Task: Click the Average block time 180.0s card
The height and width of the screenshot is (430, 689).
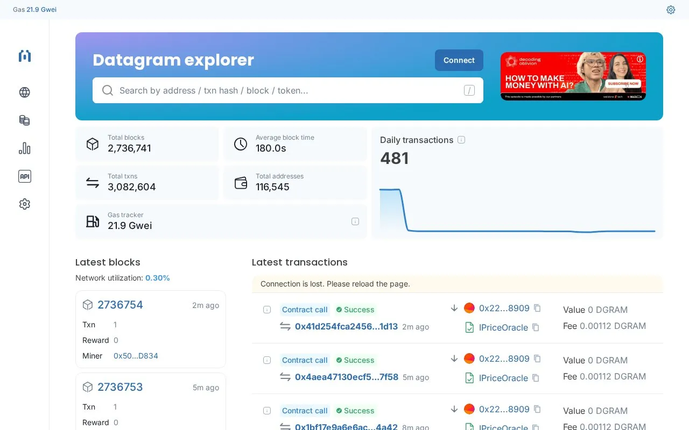Action: 295,144
